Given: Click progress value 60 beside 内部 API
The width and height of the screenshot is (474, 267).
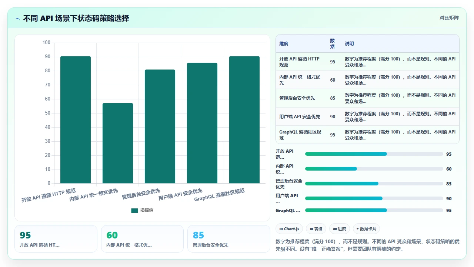Looking at the screenshot, I should [x=449, y=169].
